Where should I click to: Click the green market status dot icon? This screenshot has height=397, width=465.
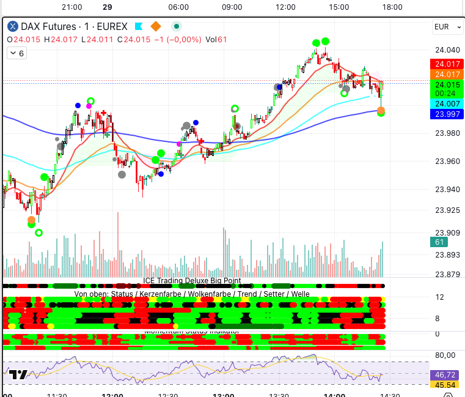click(176, 26)
